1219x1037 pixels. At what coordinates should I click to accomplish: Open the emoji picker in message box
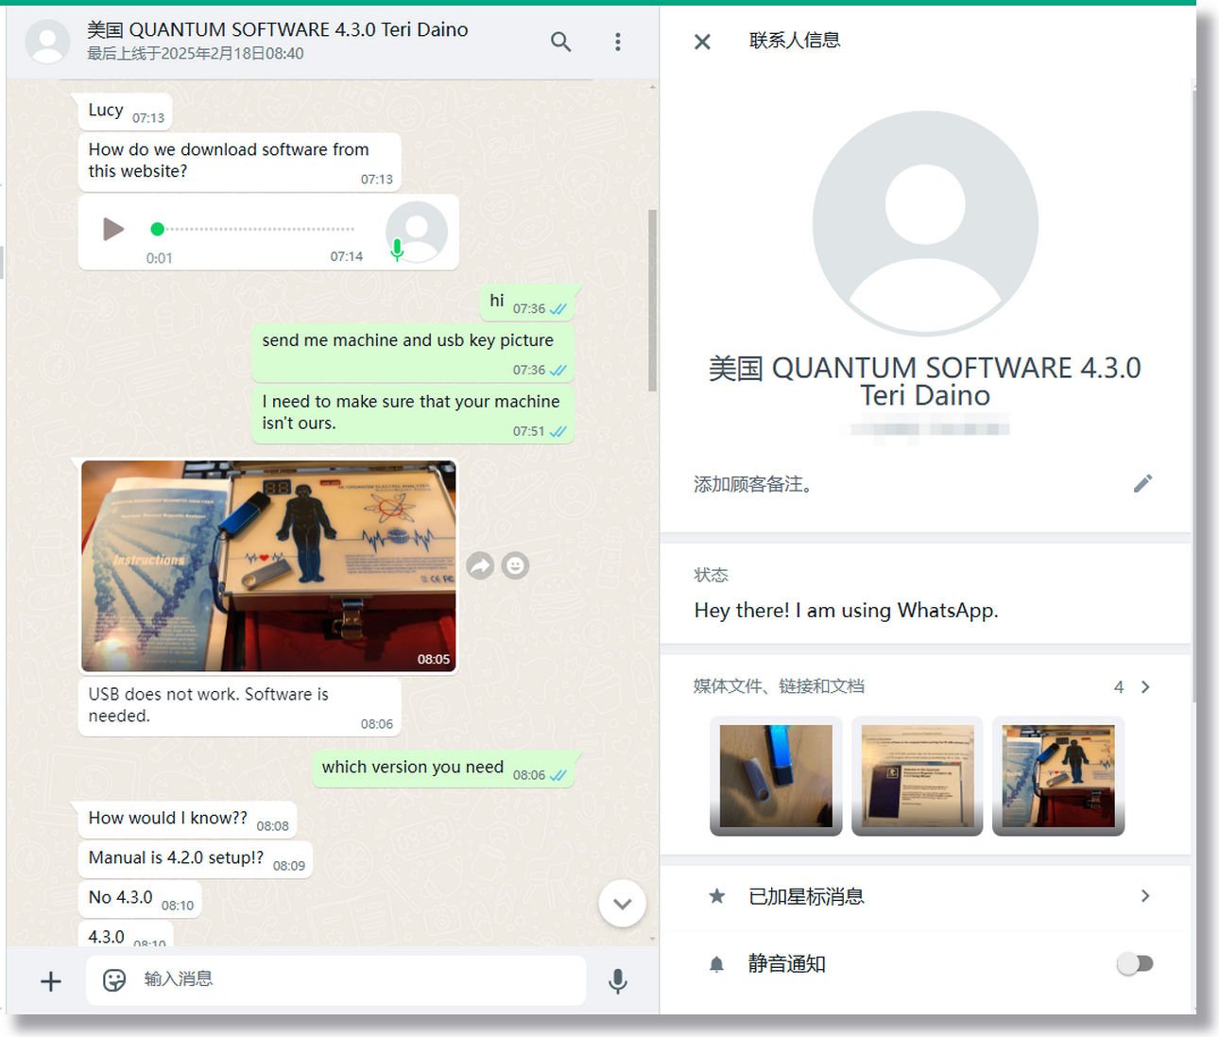tap(114, 979)
